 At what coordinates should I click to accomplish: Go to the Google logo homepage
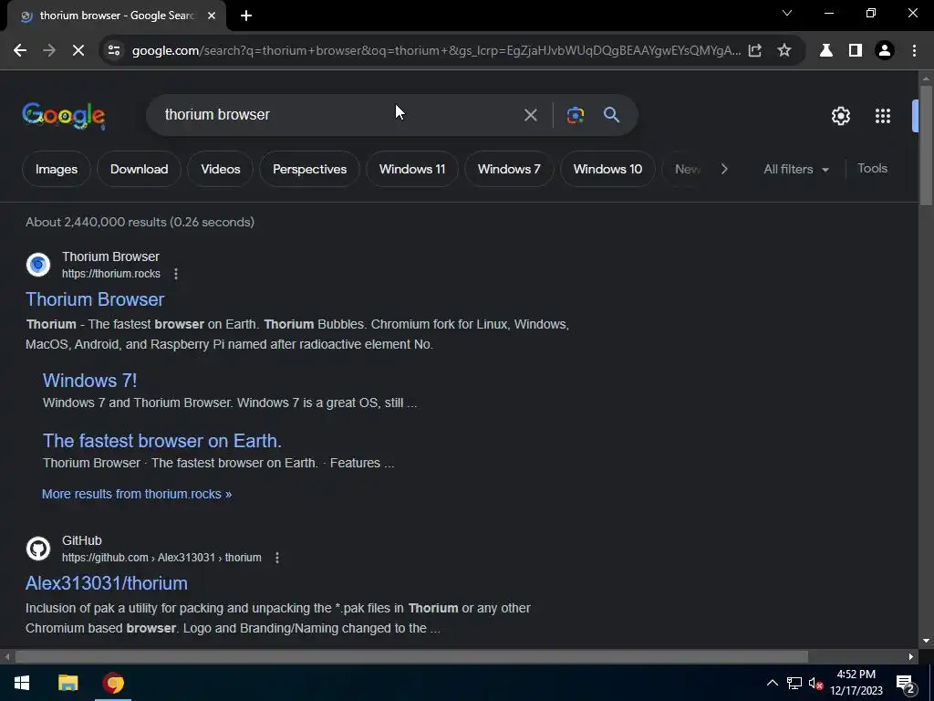pyautogui.click(x=64, y=116)
